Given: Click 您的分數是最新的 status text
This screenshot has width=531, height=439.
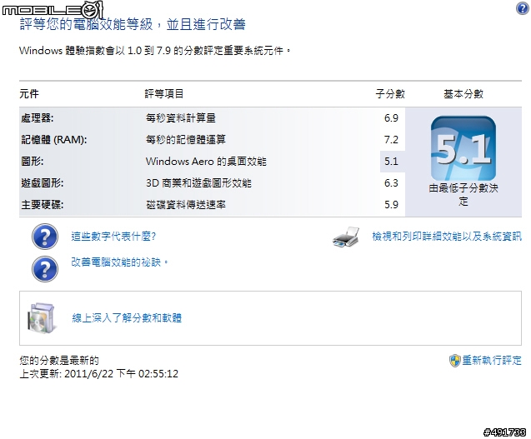Looking at the screenshot, I should (59, 361).
